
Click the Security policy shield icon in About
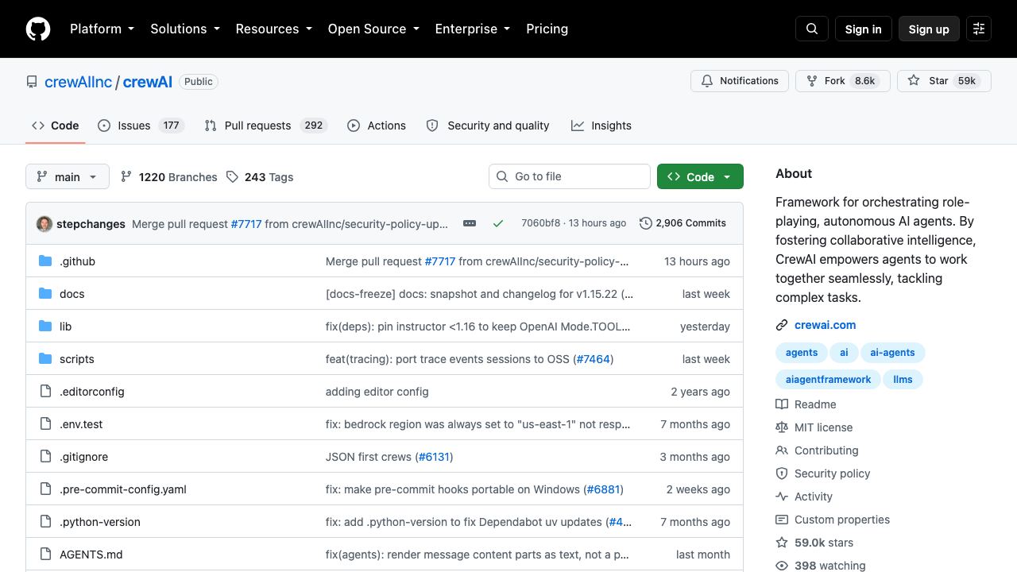[x=782, y=473]
